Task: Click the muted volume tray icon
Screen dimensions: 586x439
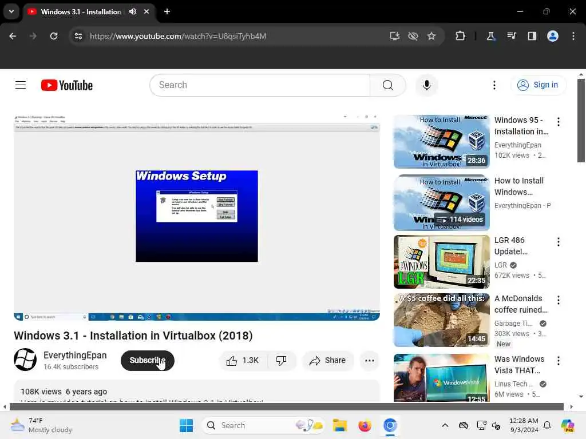Action: click(496, 425)
